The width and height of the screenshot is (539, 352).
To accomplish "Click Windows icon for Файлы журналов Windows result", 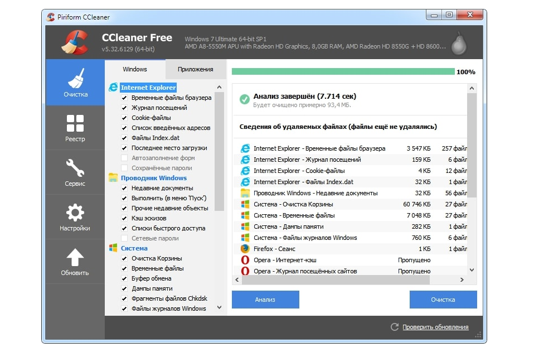I will (245, 238).
